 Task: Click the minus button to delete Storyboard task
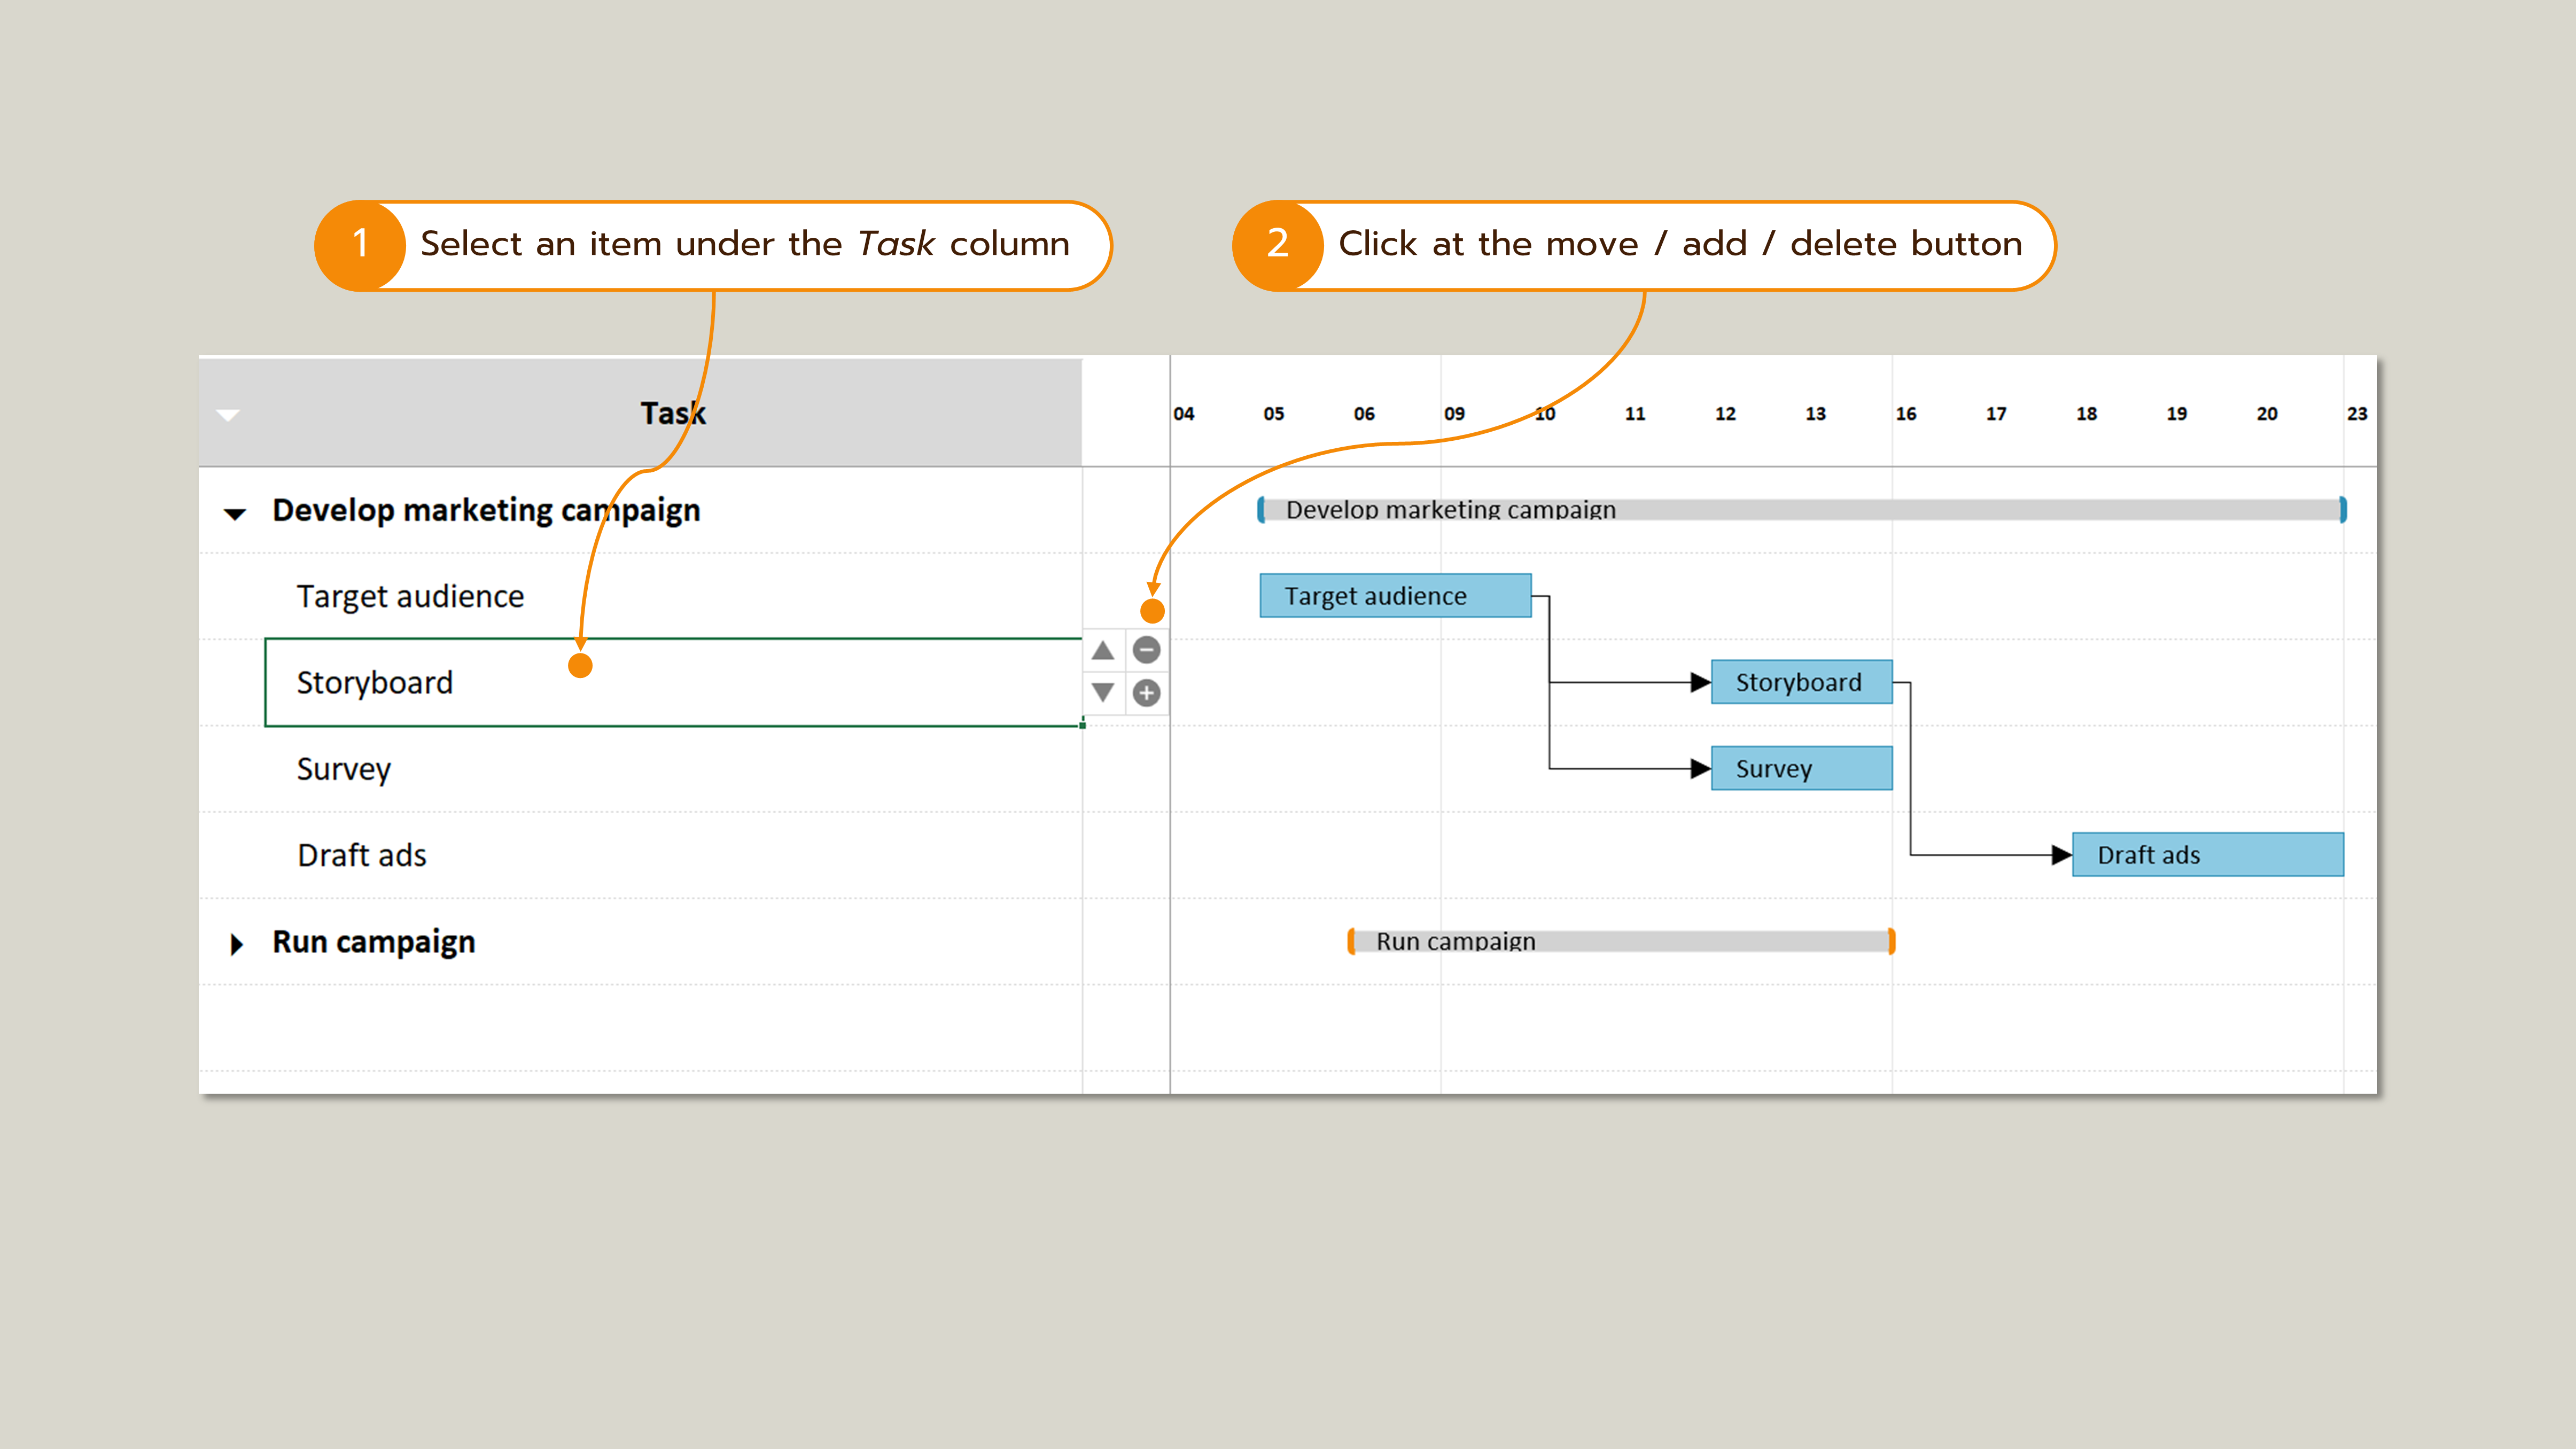coord(1146,650)
